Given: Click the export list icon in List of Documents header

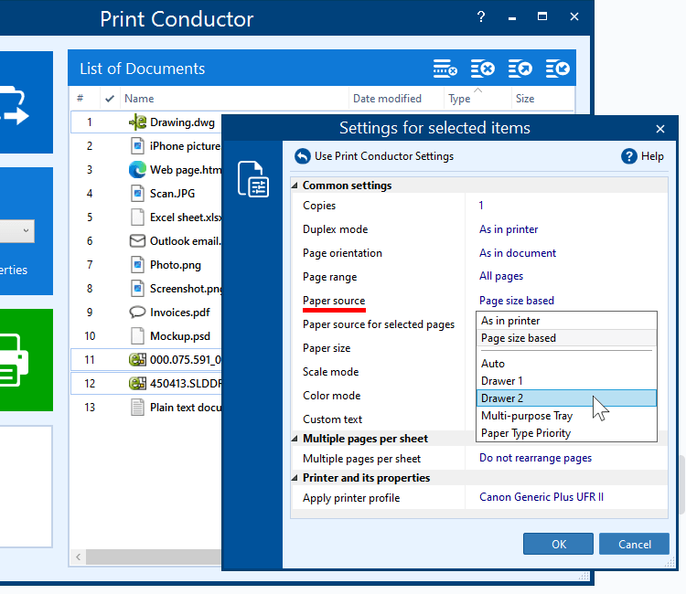Looking at the screenshot, I should [x=520, y=69].
